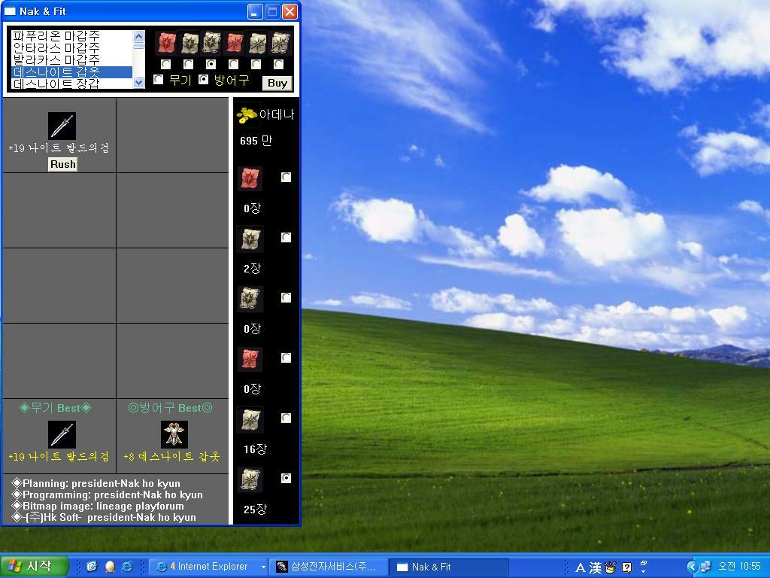This screenshot has width=770, height=578.
Task: Select the radio button beside the 25장 scroll
Action: [286, 478]
